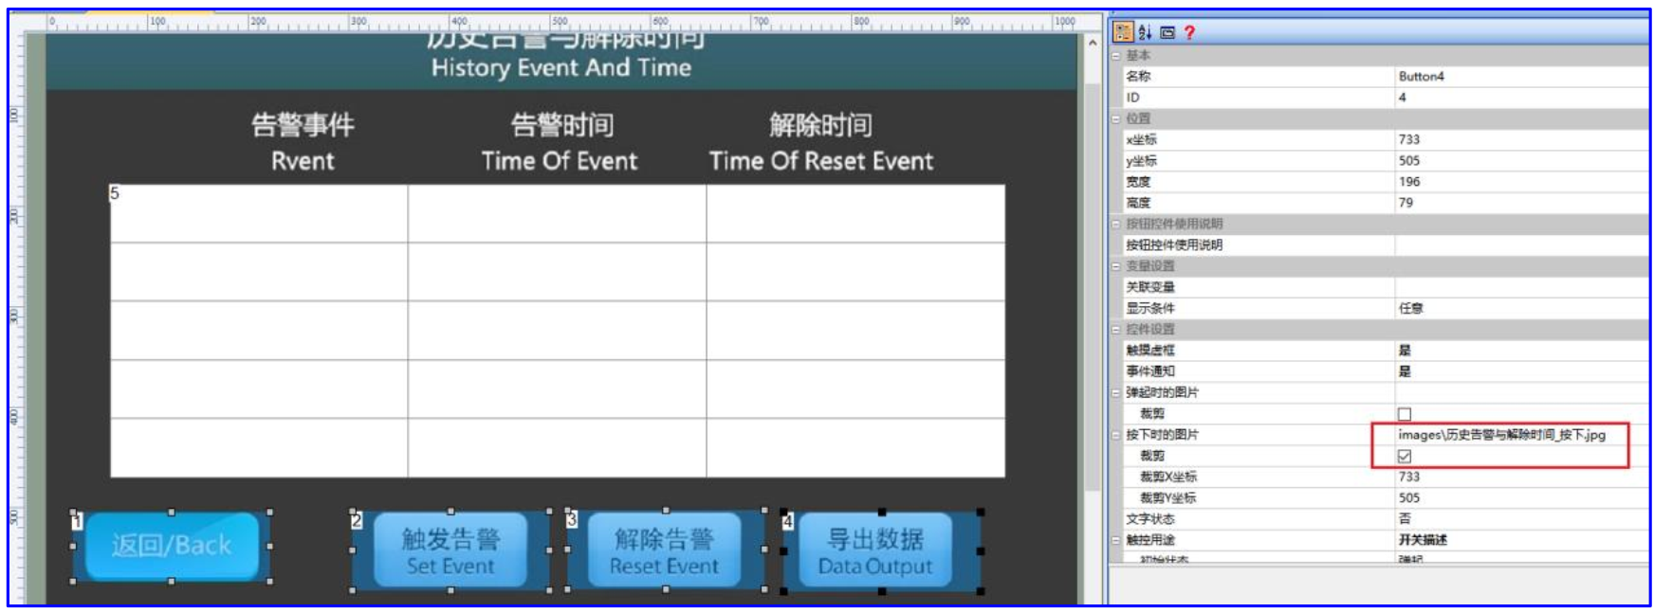1654x613 pixels.
Task: Collapse the 位置 property category
Action: pyautogui.click(x=1116, y=118)
